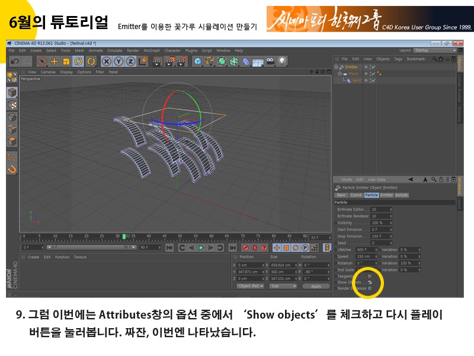
Task: Click Render to Picture Viewer icon
Action: point(169,62)
